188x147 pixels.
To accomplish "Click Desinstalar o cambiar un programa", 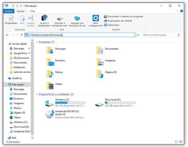I will click(x=123, y=17).
